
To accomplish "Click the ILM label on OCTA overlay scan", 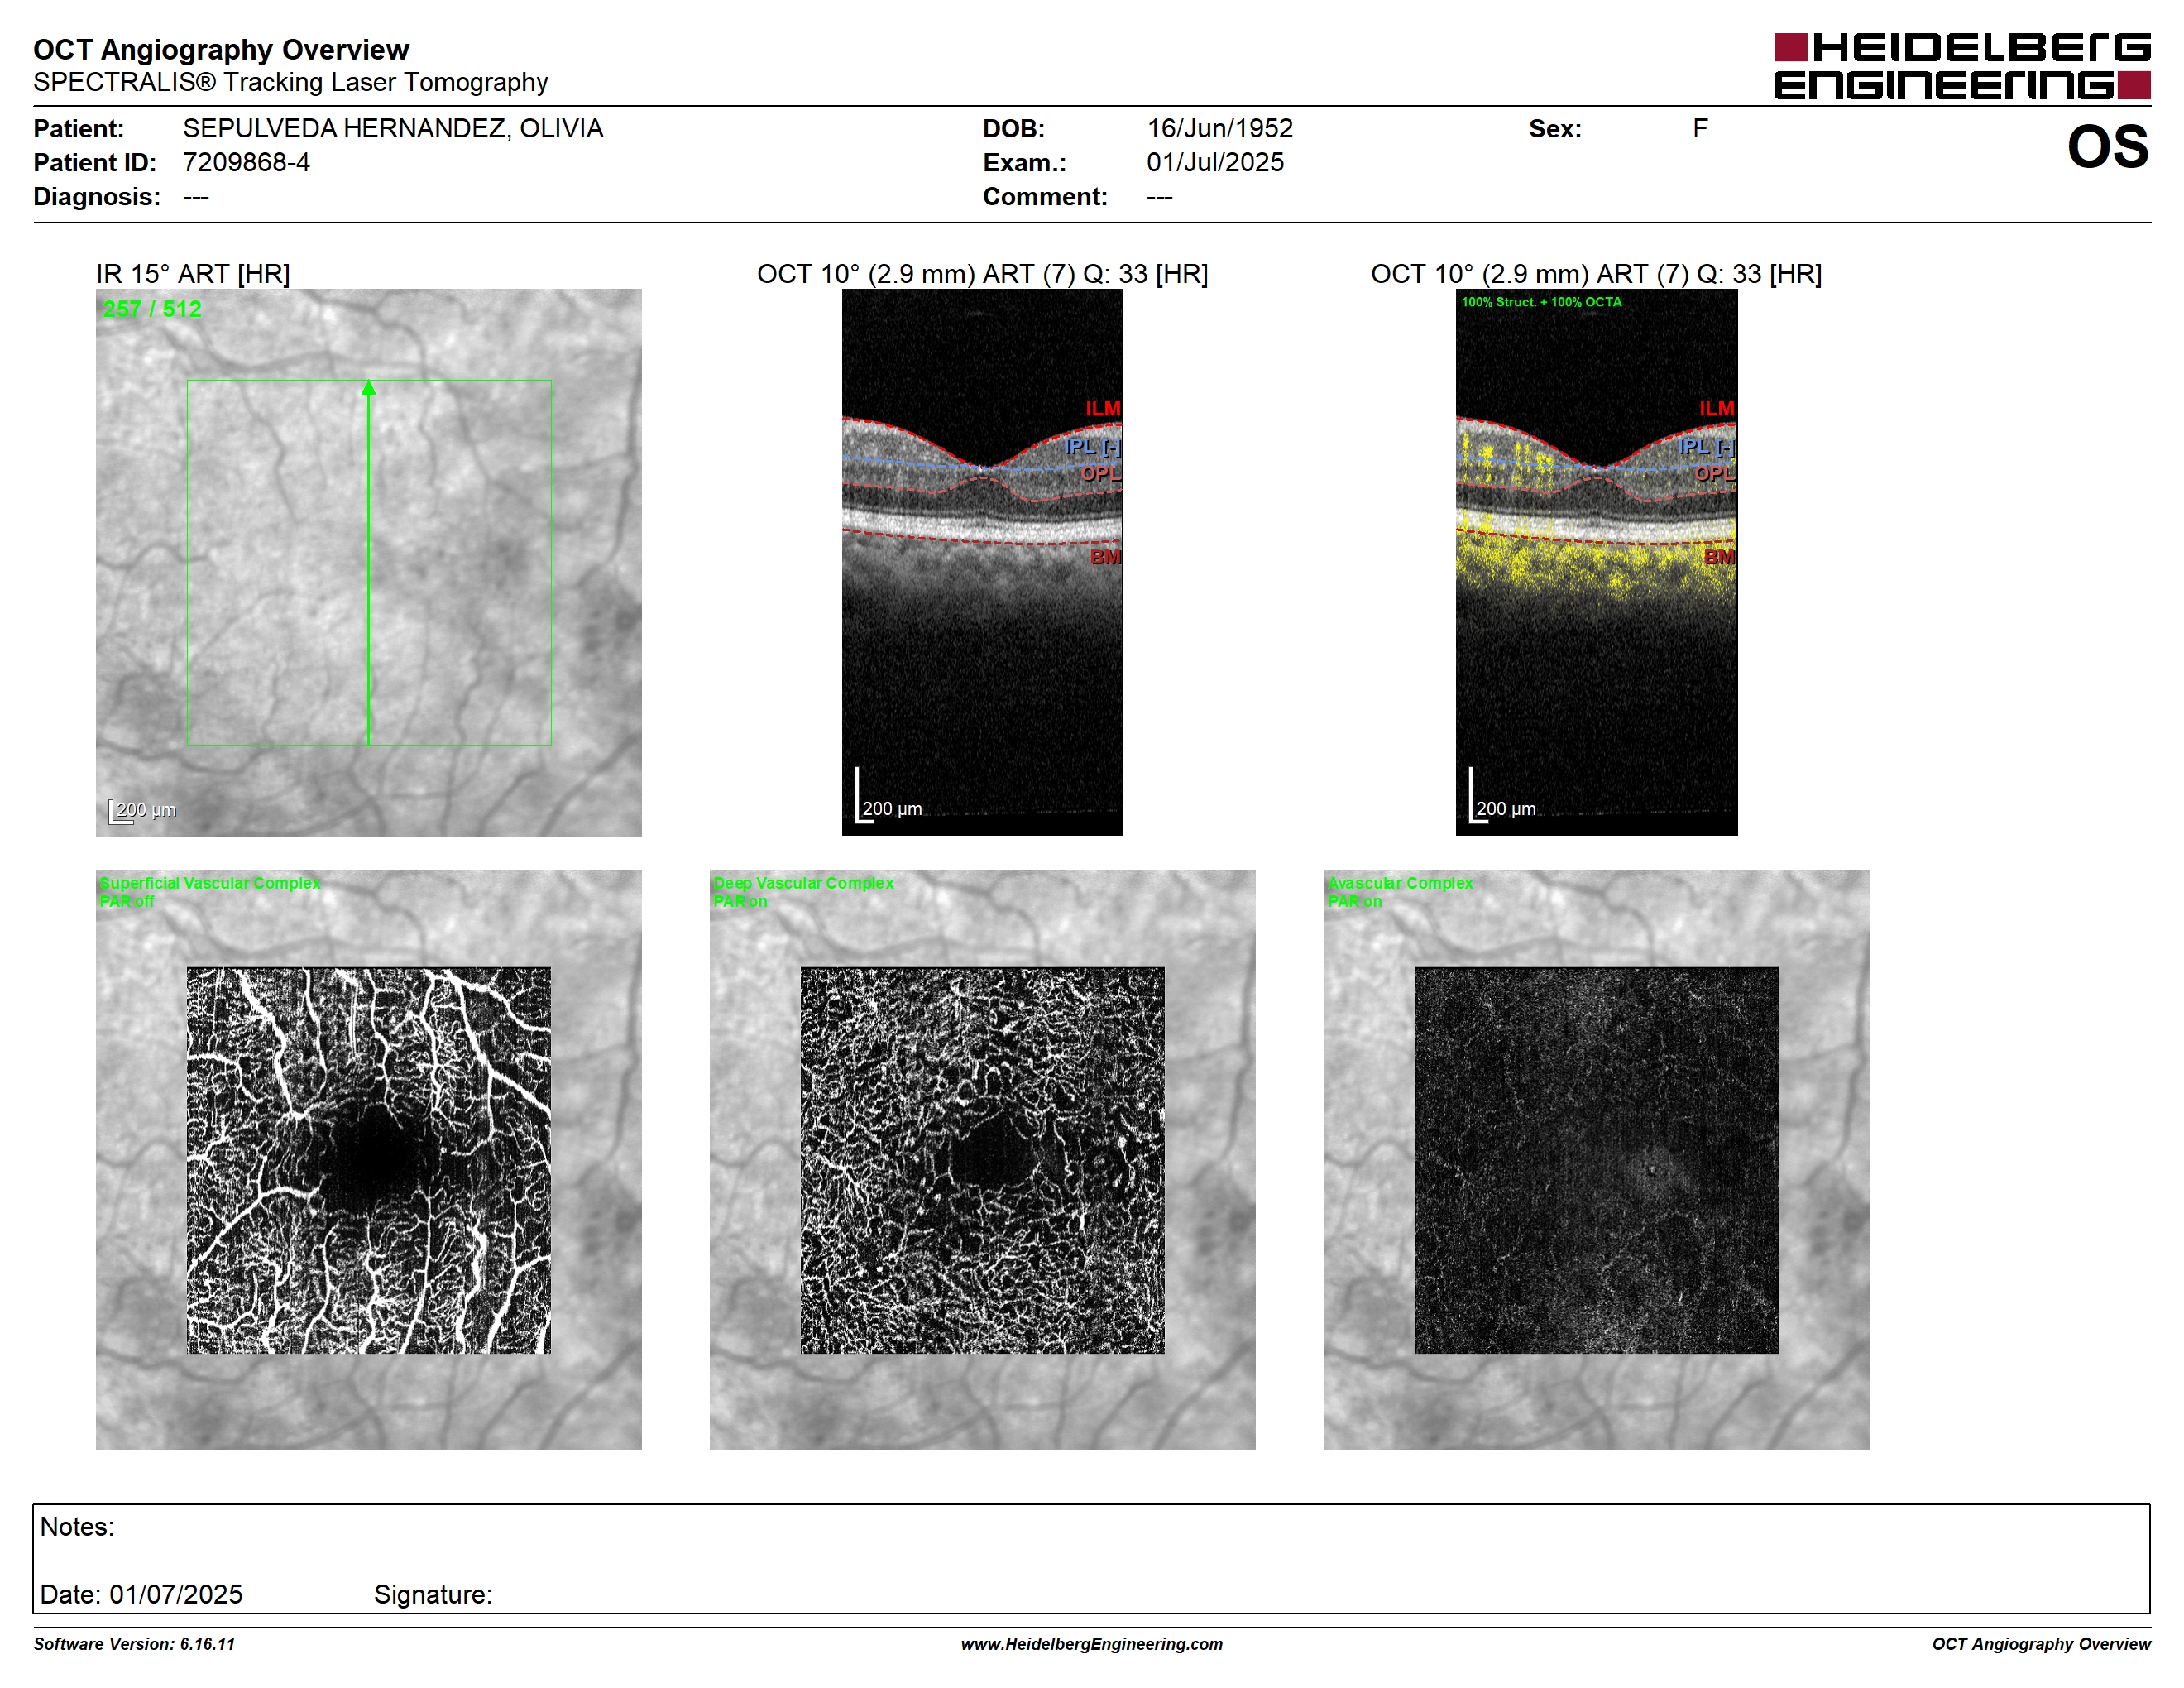I will point(1717,409).
